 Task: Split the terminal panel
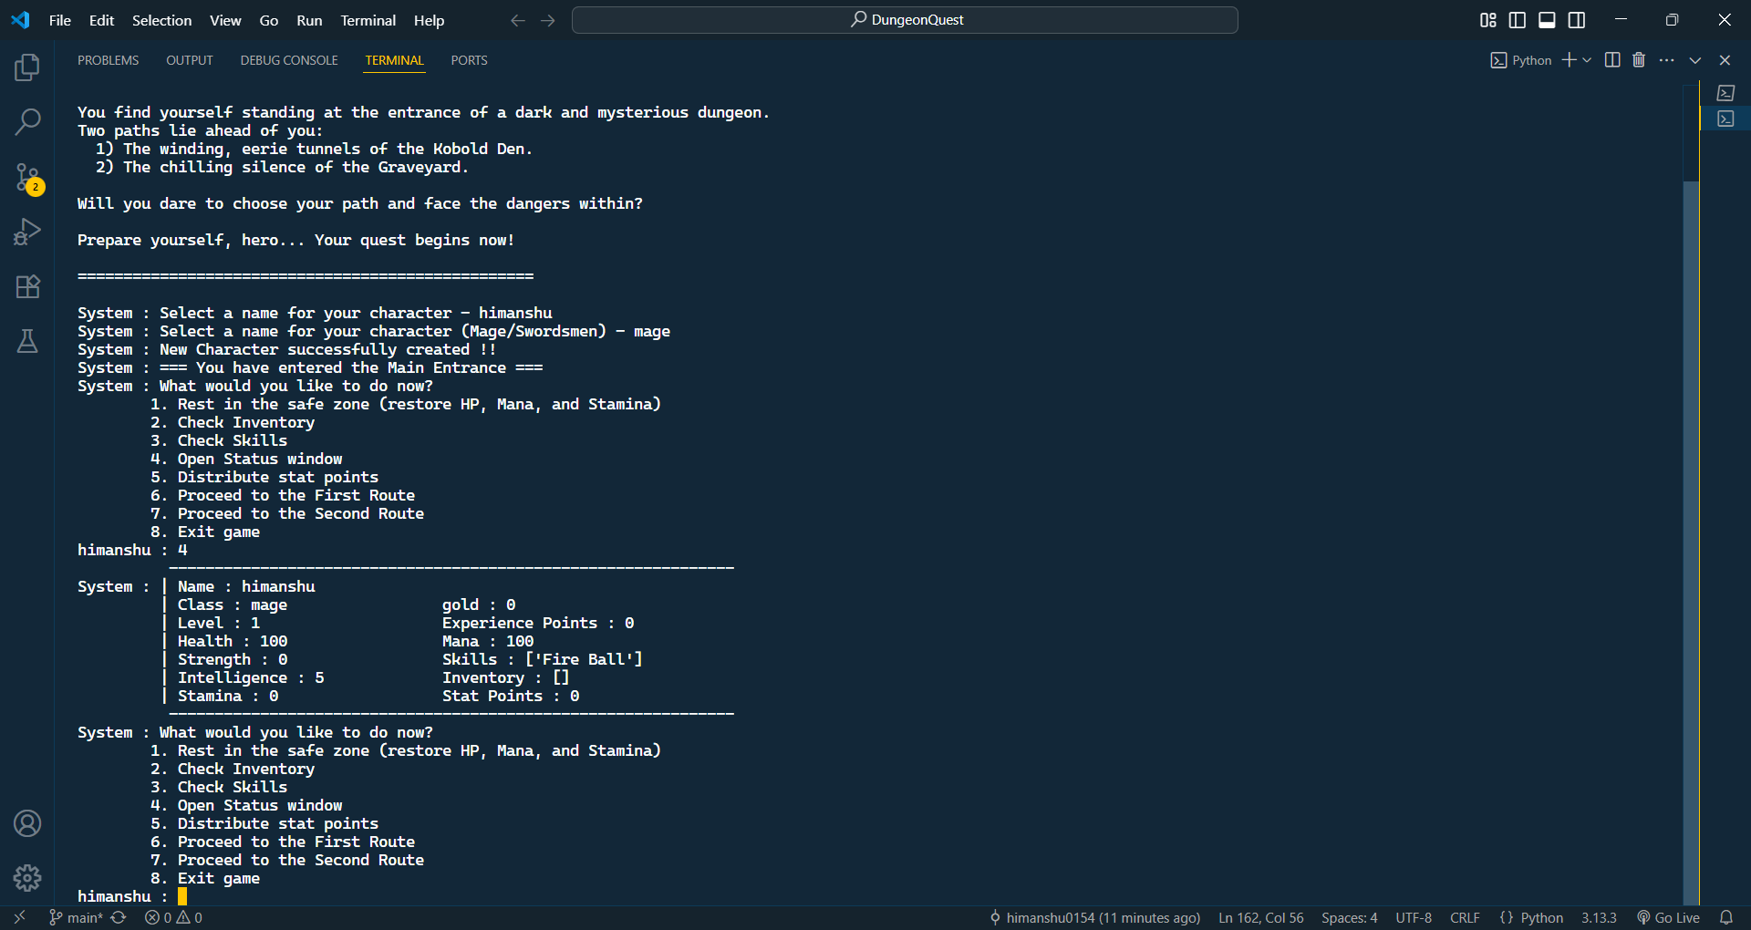(1612, 60)
